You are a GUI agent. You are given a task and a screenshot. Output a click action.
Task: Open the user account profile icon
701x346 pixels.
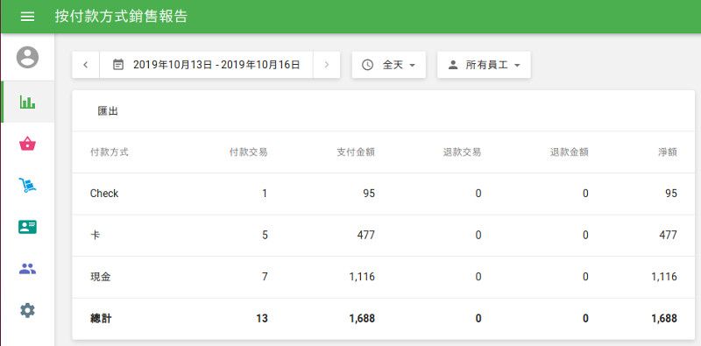(27, 57)
